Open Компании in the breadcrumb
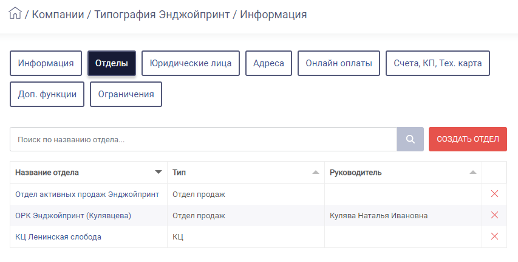The width and height of the screenshot is (518, 262). tap(58, 15)
